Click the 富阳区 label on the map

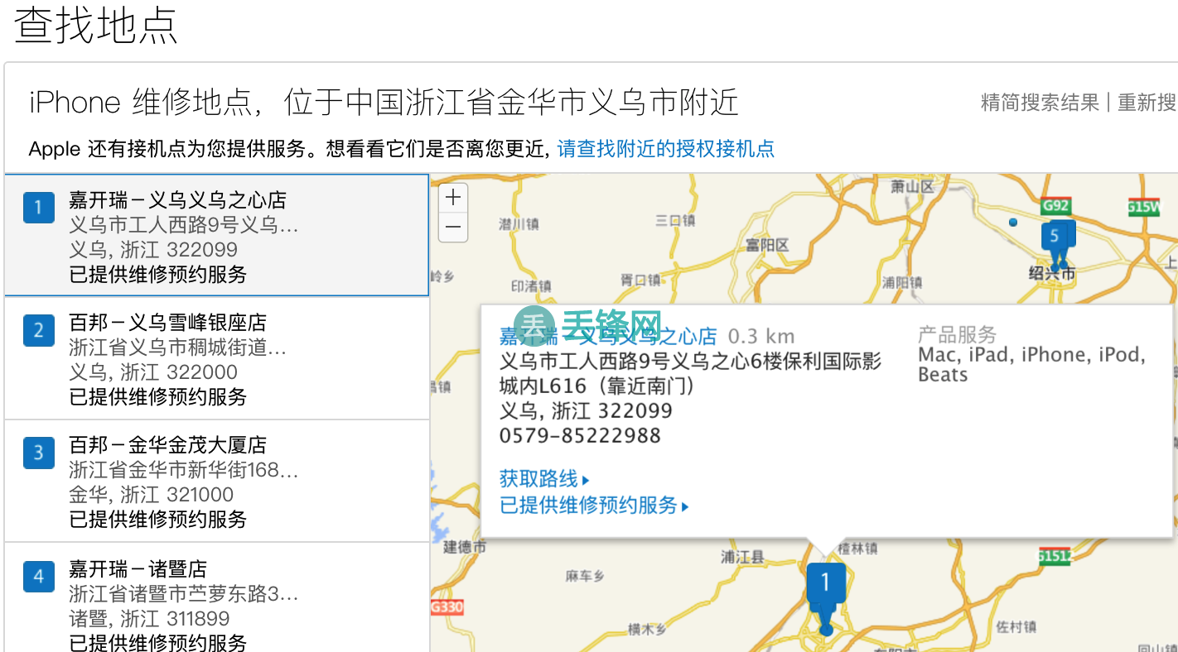pos(767,245)
